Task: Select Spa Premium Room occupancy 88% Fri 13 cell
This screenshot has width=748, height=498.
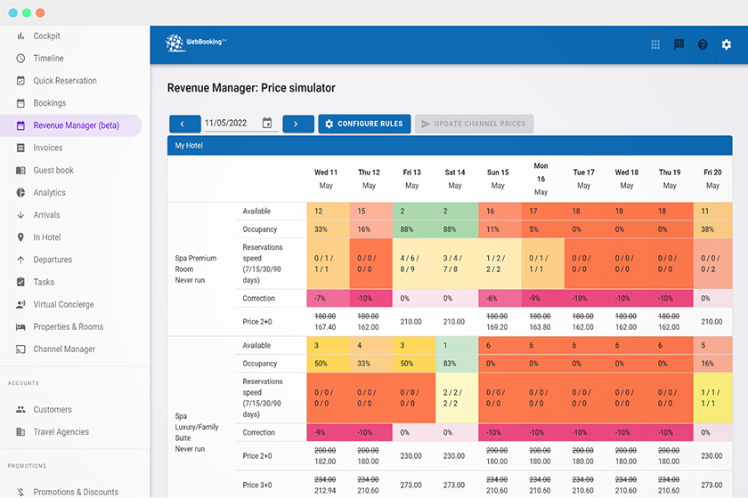Action: tap(414, 229)
